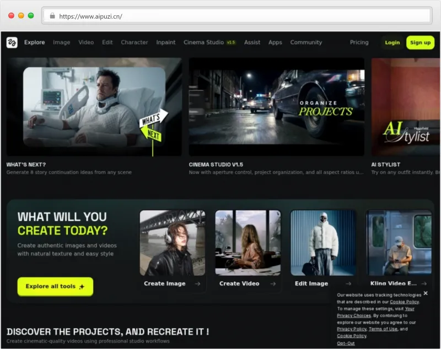Select the Character tab in navbar

pos(135,42)
